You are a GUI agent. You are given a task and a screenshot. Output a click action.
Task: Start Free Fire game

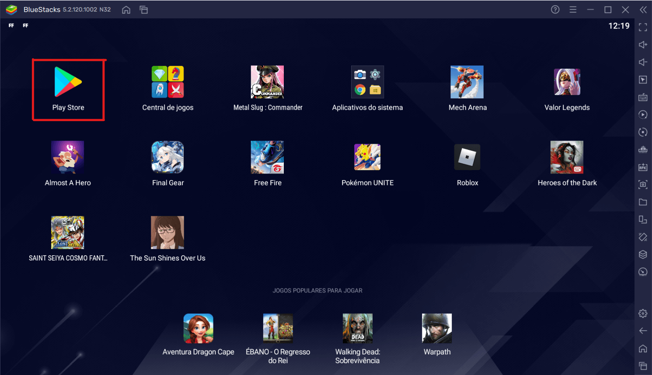coord(268,157)
